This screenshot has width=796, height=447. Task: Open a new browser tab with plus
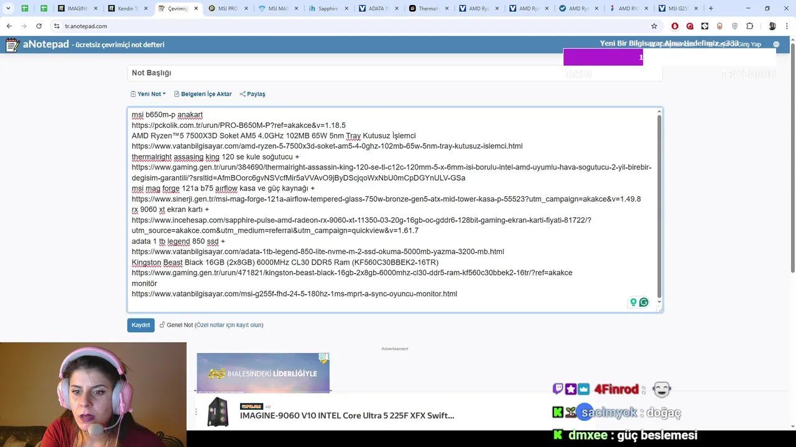tap(711, 9)
